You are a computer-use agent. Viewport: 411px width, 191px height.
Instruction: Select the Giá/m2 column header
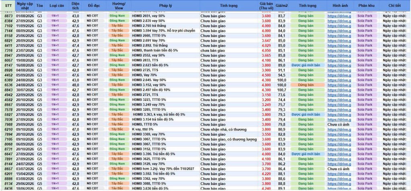coord(282,6)
